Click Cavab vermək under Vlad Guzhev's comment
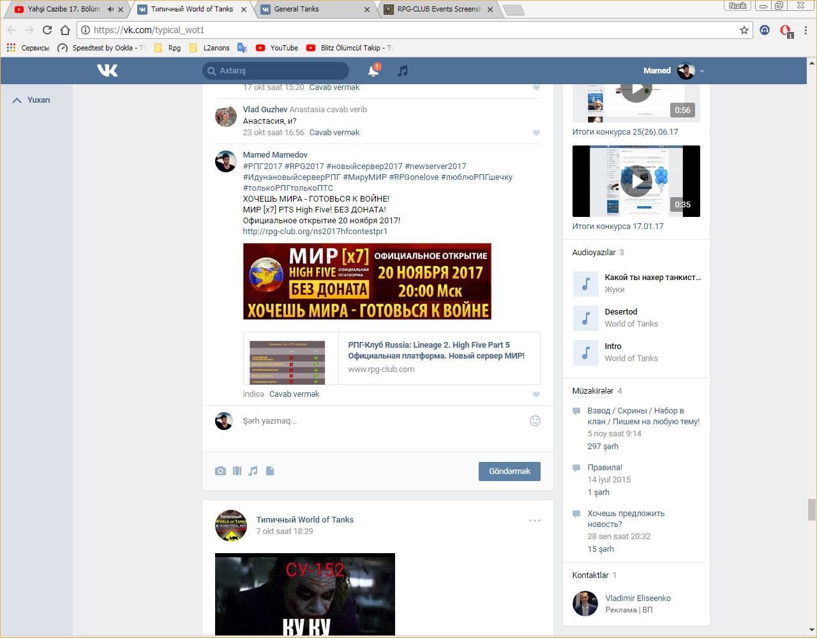 coord(334,133)
